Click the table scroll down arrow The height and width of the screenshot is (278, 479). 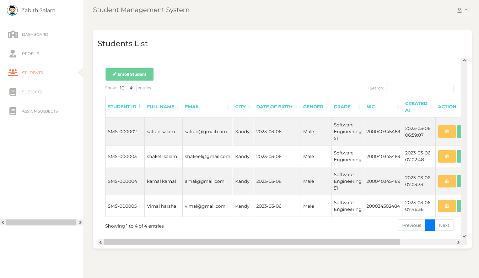click(x=464, y=236)
